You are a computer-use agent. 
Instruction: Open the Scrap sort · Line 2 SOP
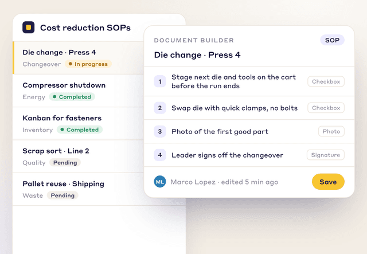click(78, 157)
